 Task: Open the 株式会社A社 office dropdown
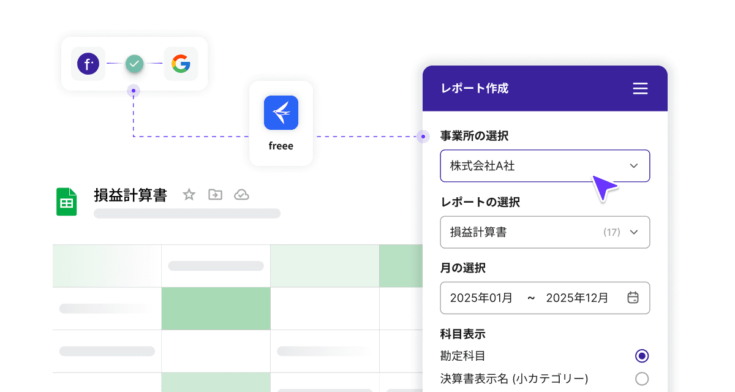point(545,166)
